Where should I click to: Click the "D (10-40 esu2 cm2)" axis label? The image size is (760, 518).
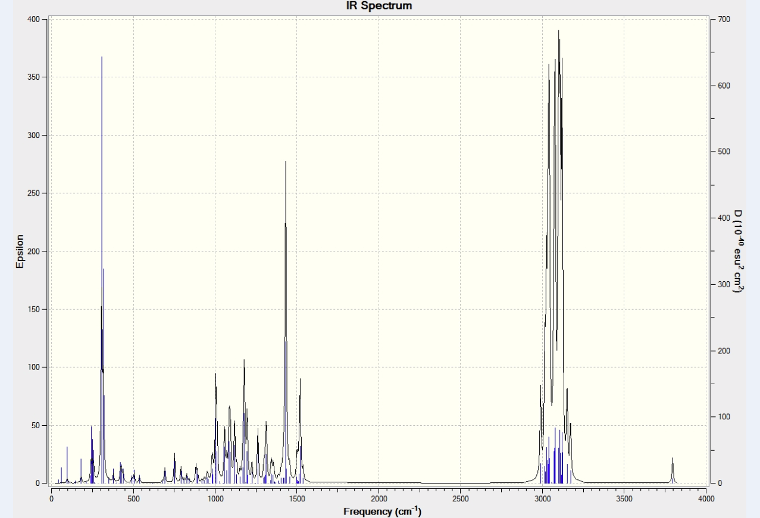[x=739, y=252]
